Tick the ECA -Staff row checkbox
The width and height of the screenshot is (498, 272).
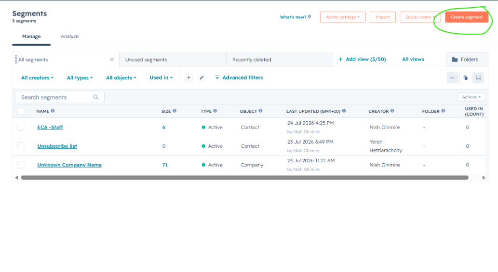[21, 127]
